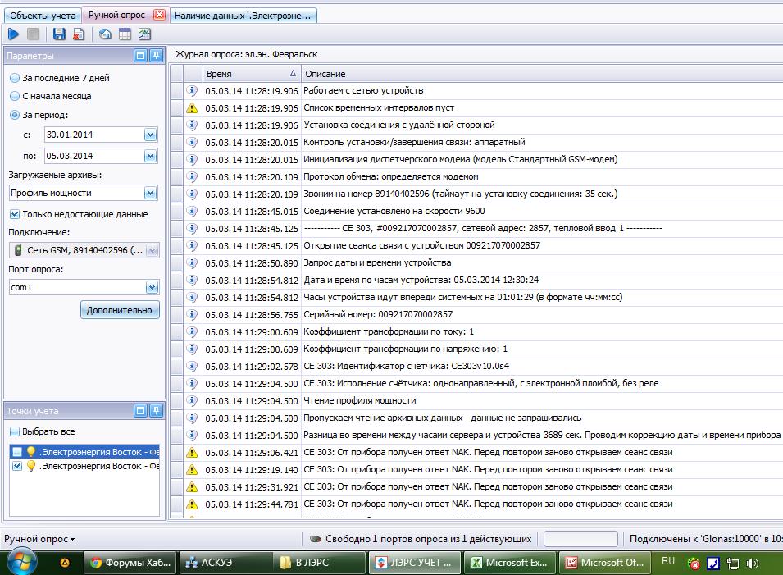Click RU language indicator in tray
This screenshot has height=575, width=783.
click(667, 561)
